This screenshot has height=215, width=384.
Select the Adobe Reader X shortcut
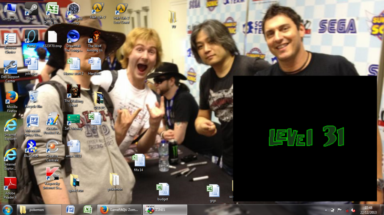coord(10,184)
